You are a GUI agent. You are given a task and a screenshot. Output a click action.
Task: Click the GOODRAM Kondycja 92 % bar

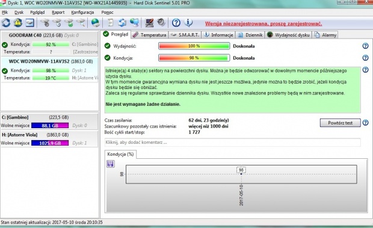click(51, 45)
